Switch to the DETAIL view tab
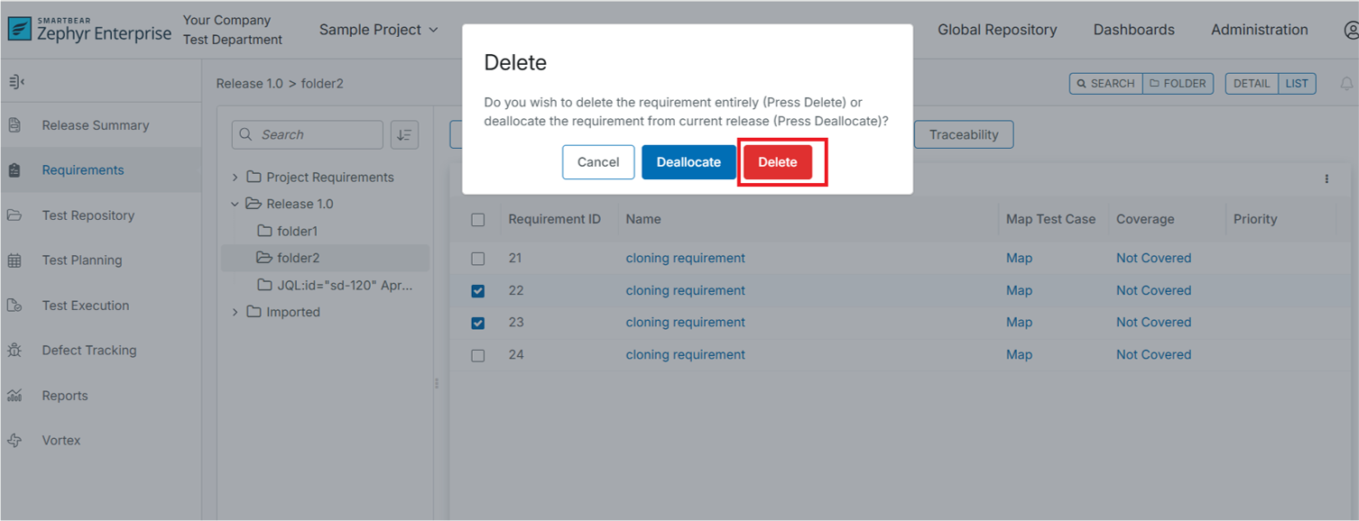This screenshot has width=1359, height=521. [1251, 83]
